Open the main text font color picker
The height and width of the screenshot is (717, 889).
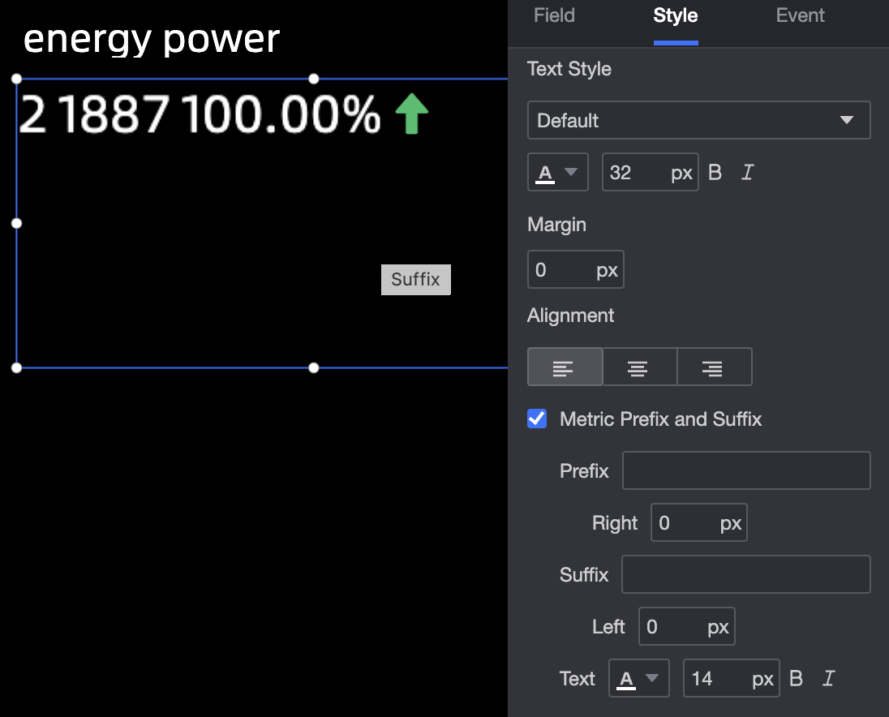pos(558,172)
